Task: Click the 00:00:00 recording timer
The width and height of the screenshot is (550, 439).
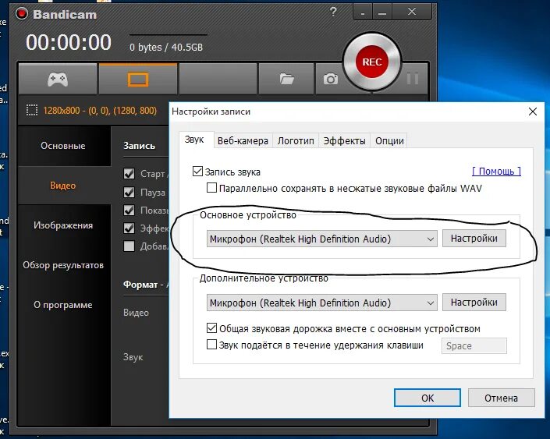Action: tap(69, 42)
